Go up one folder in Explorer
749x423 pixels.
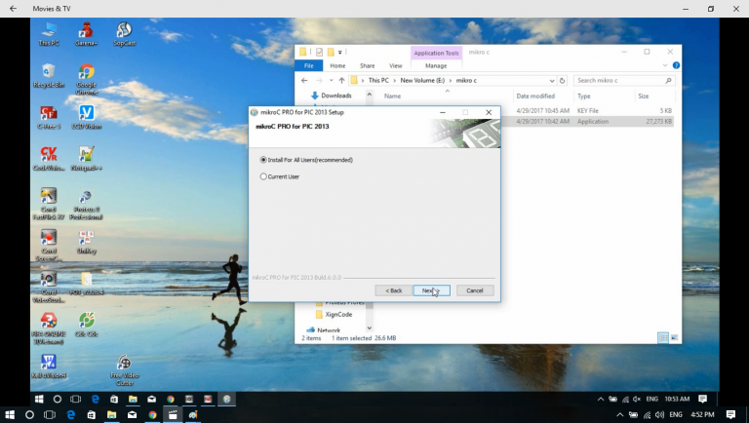coord(341,80)
